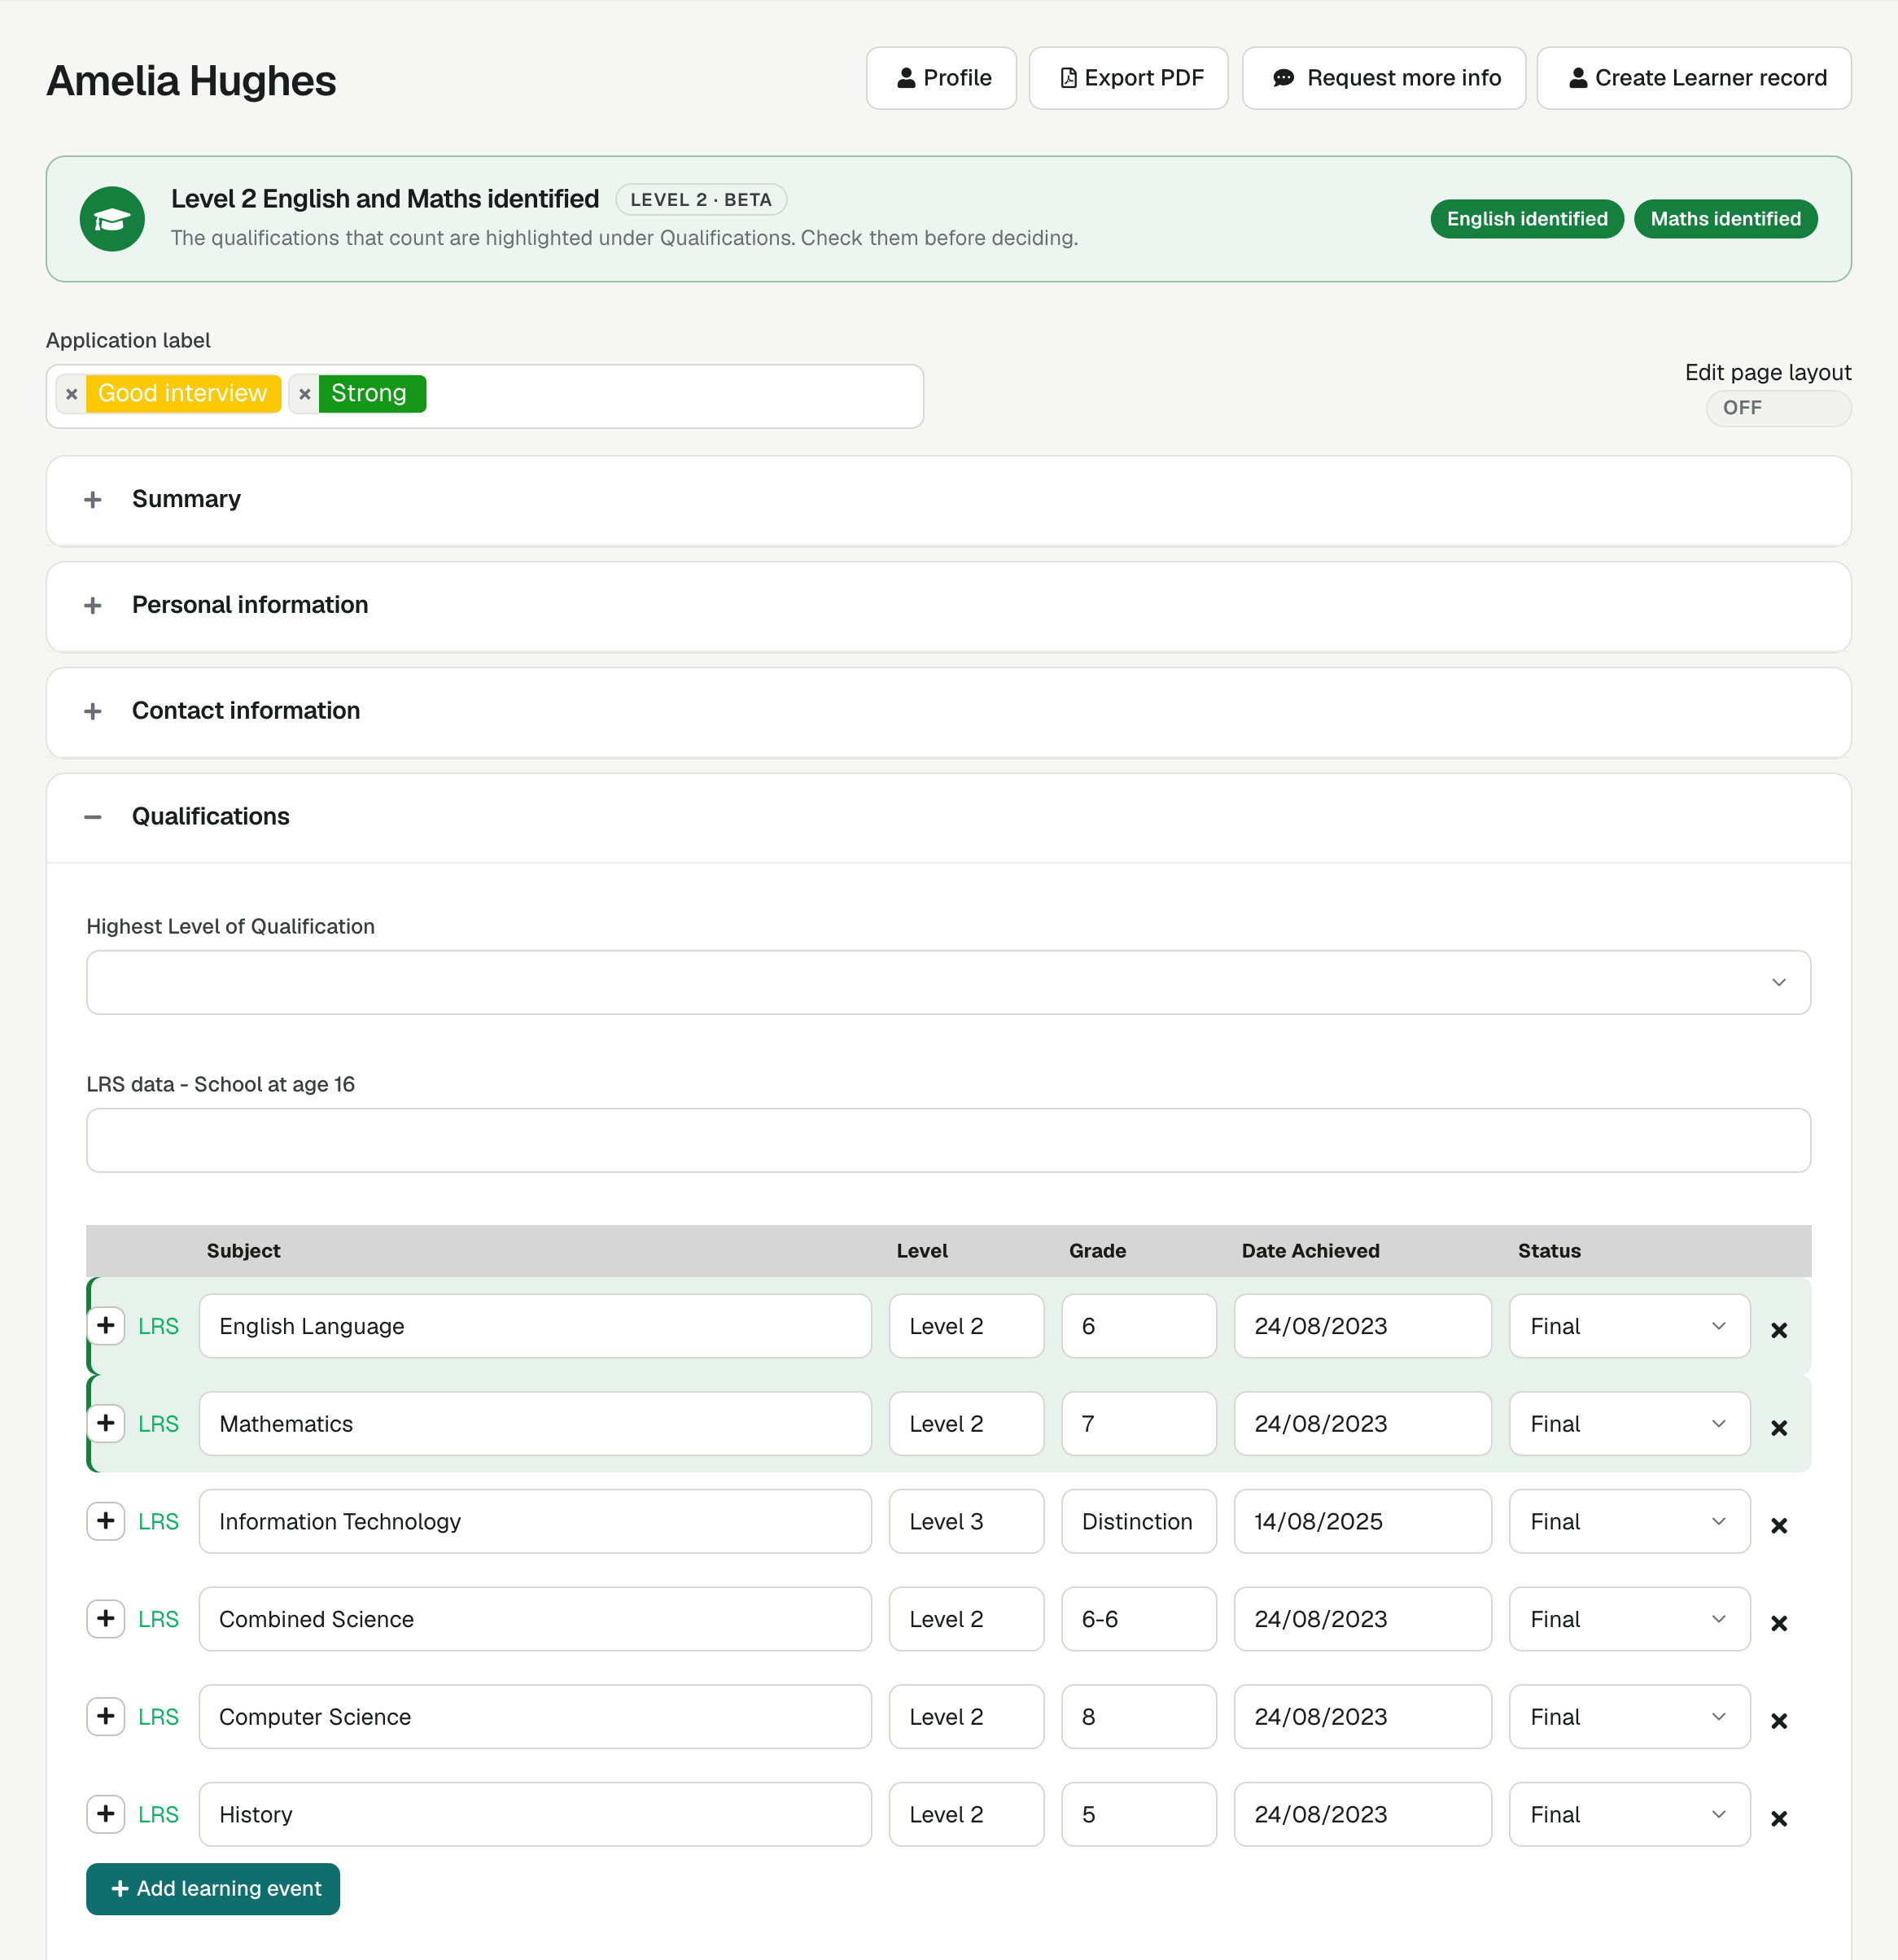The height and width of the screenshot is (1960, 1898).
Task: Click Create Learner record button
Action: 1694,78
